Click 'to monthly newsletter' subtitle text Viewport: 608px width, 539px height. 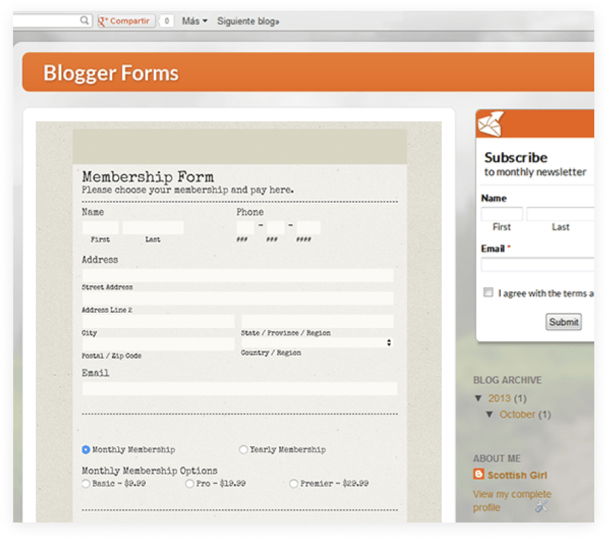(x=535, y=172)
